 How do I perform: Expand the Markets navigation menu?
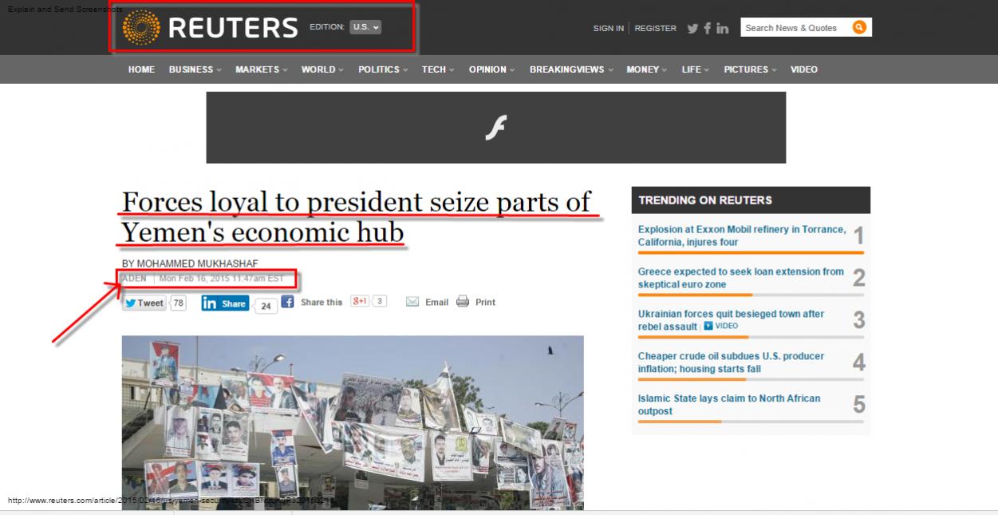[x=262, y=69]
